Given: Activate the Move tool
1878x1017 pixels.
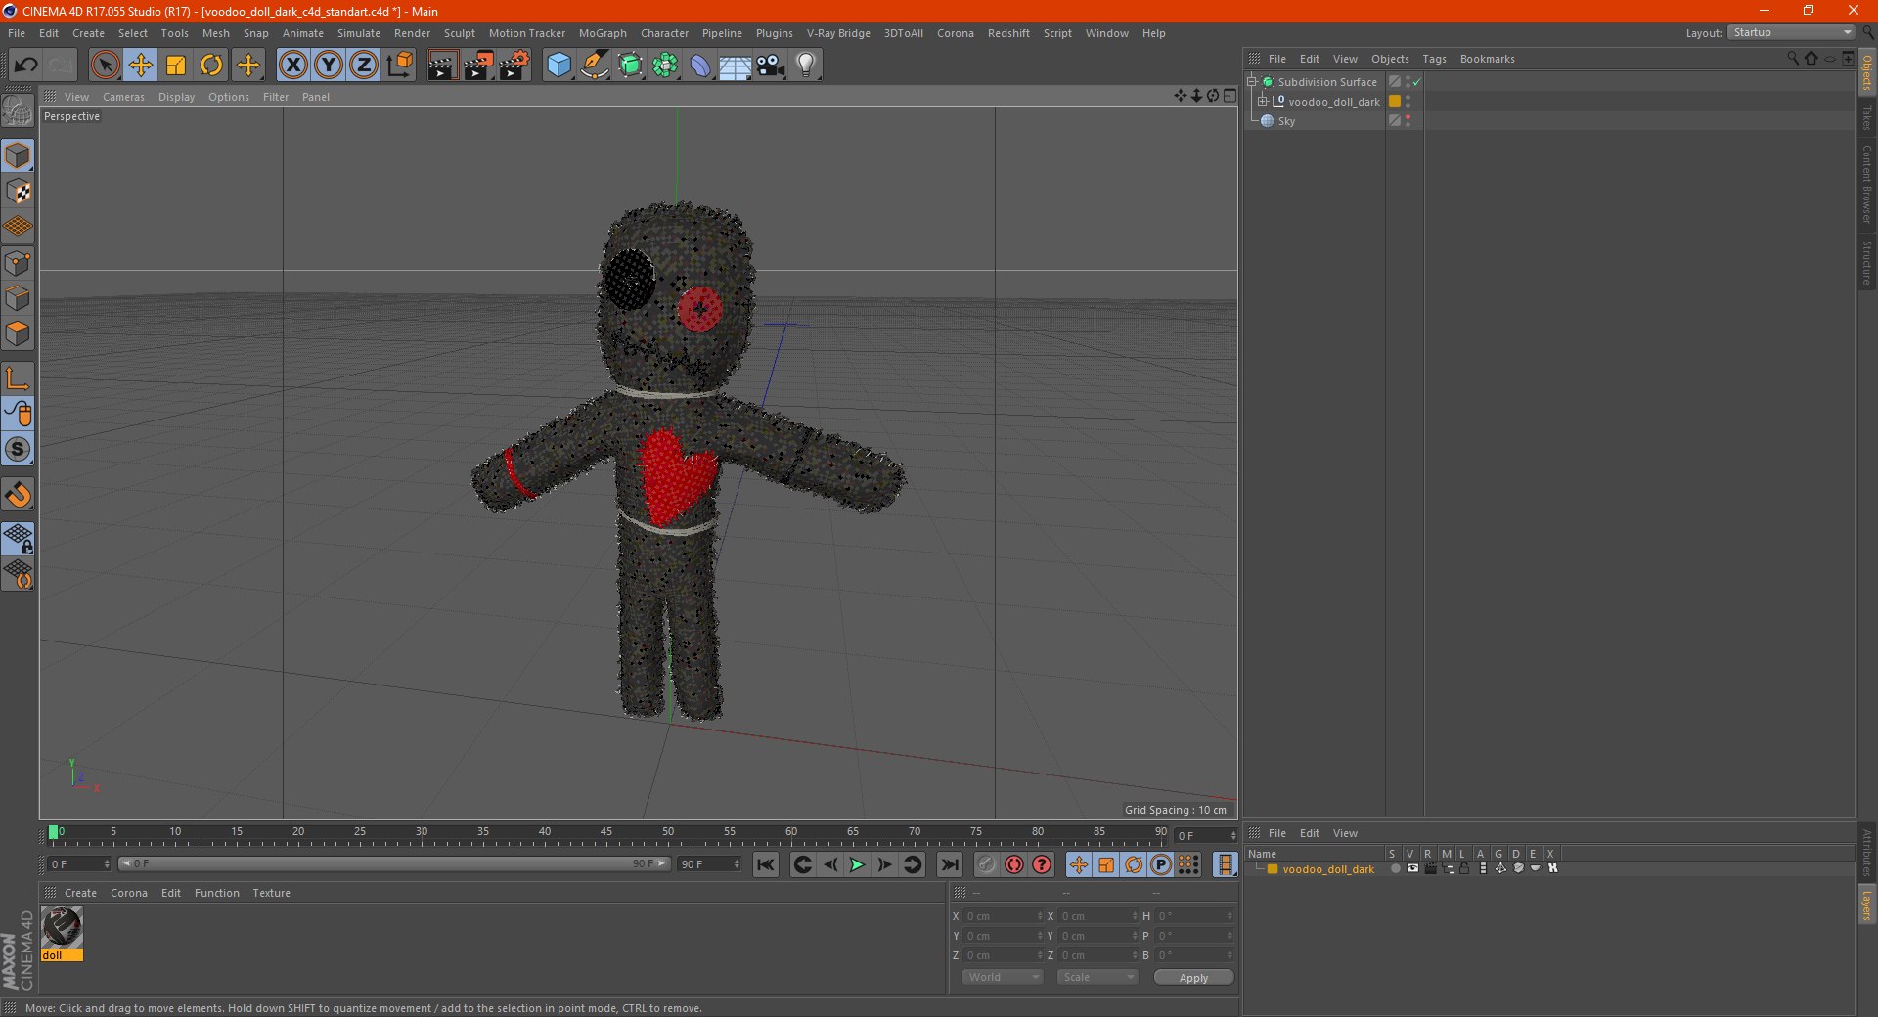Looking at the screenshot, I should coord(141,66).
